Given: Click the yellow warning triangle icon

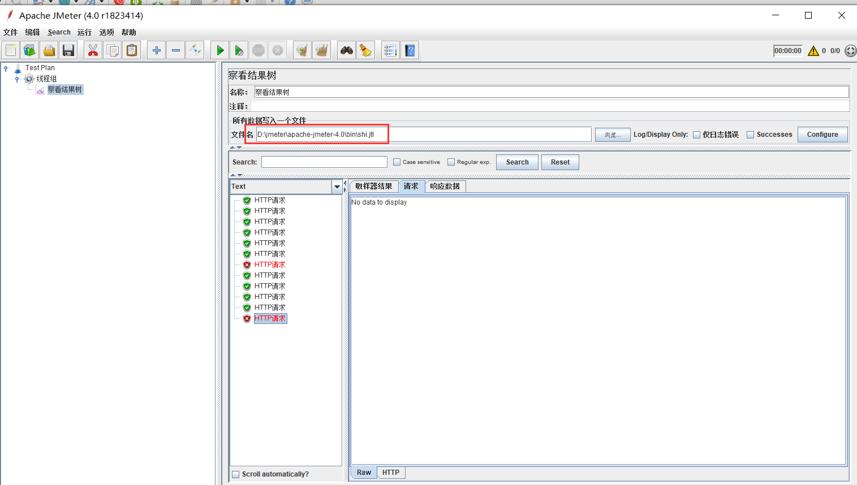Looking at the screenshot, I should 813,51.
